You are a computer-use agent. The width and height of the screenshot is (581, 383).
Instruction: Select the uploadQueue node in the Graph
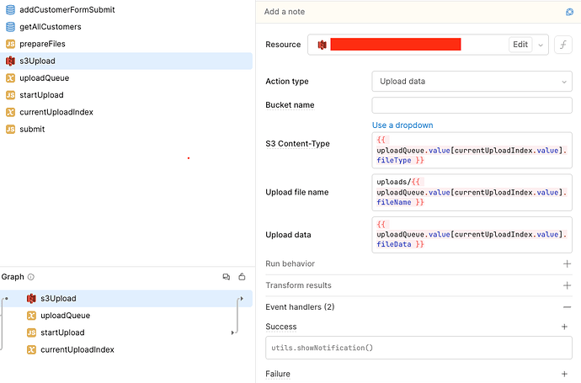(x=65, y=316)
